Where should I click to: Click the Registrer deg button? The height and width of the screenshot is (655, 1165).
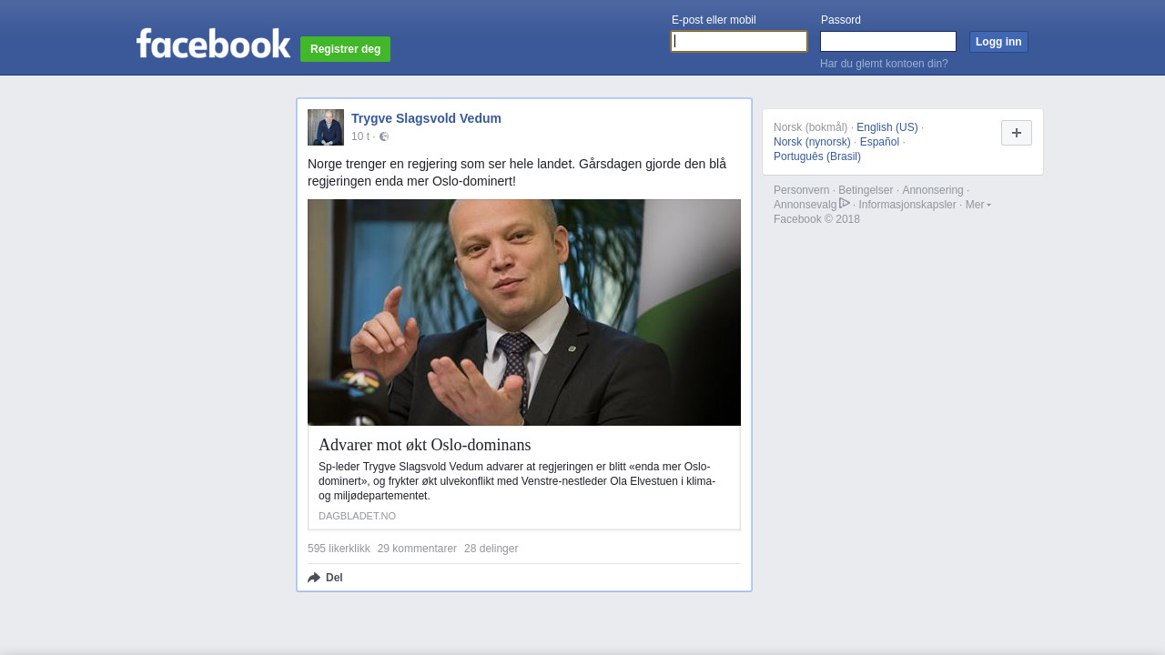pos(345,49)
